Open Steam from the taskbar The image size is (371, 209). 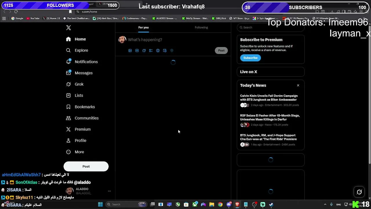(x=271, y=204)
